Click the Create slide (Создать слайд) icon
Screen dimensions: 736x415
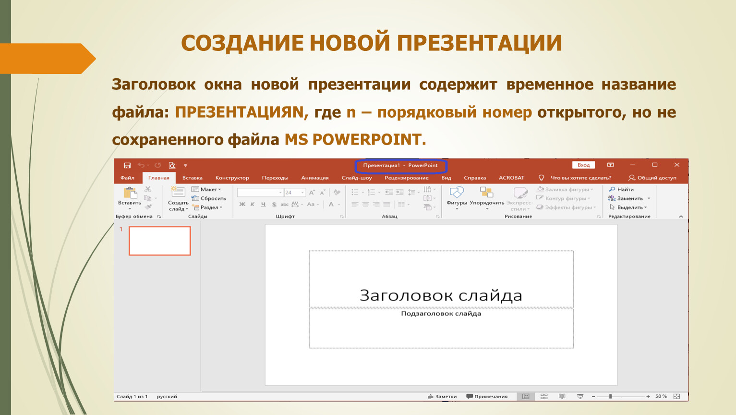pos(178,193)
